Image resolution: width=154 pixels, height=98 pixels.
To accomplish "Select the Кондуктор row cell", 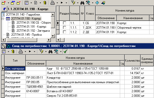I will pos(83,78).
